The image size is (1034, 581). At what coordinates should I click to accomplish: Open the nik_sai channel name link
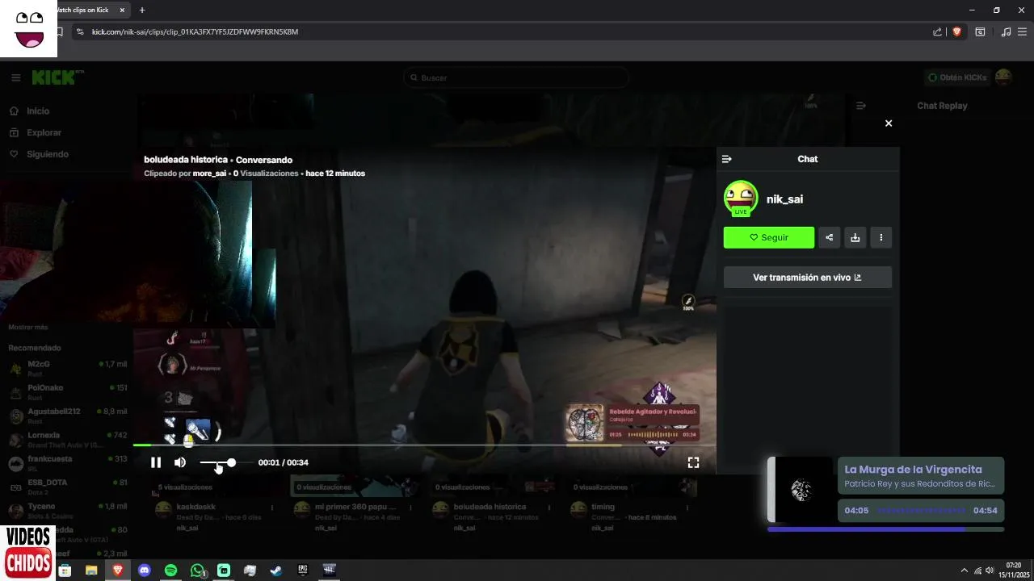coord(784,199)
